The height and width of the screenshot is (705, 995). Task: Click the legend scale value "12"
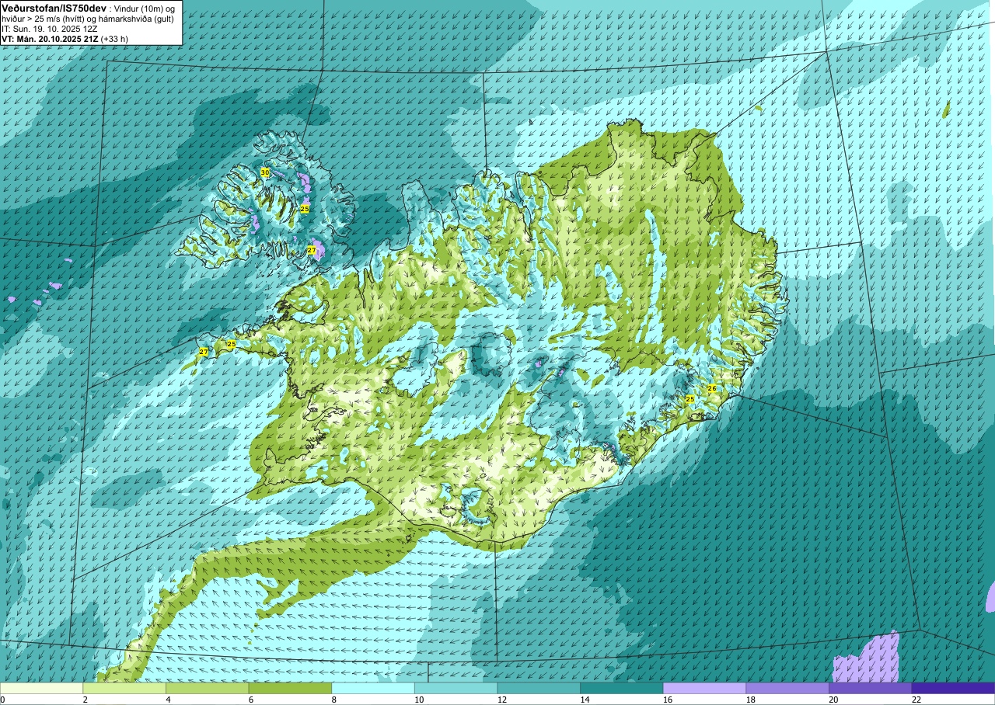tap(502, 700)
